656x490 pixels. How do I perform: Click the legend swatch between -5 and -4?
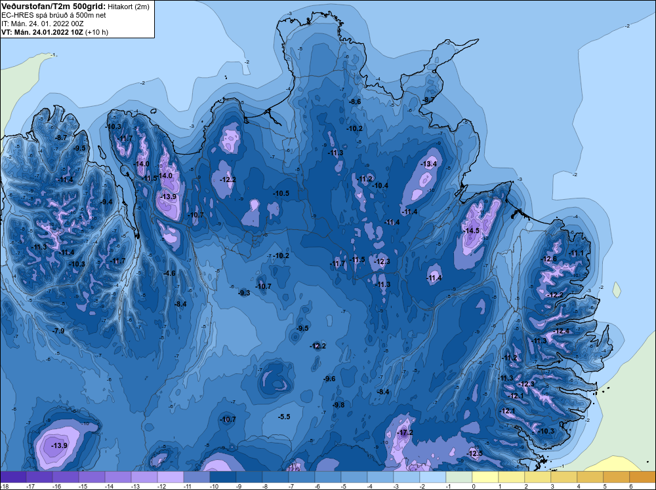pos(354,477)
